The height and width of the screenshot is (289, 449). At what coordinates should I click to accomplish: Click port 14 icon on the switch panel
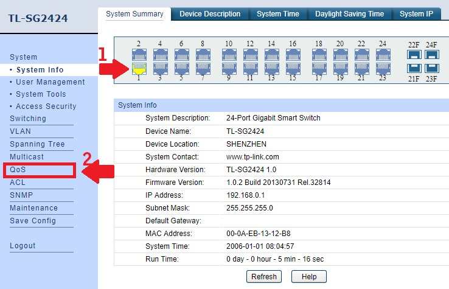[272, 55]
